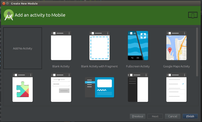Select the Google Maps Activity template
Image resolution: width=202 pixels, height=122 pixels.
(x=176, y=46)
